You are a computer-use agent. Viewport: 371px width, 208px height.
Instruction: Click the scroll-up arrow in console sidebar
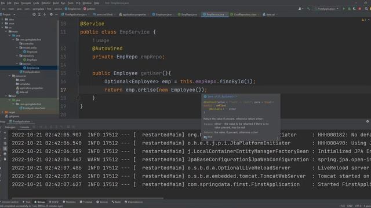tap(5, 133)
